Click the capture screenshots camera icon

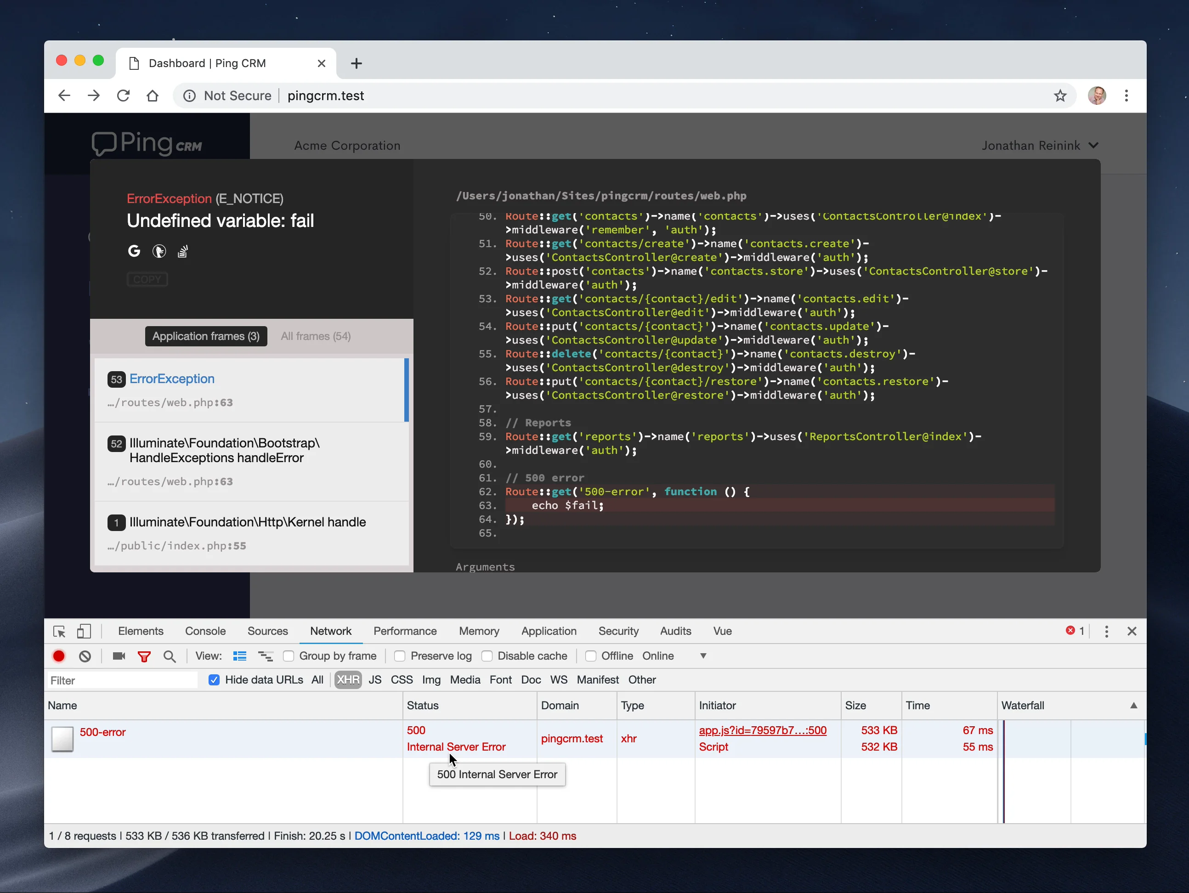coord(119,656)
